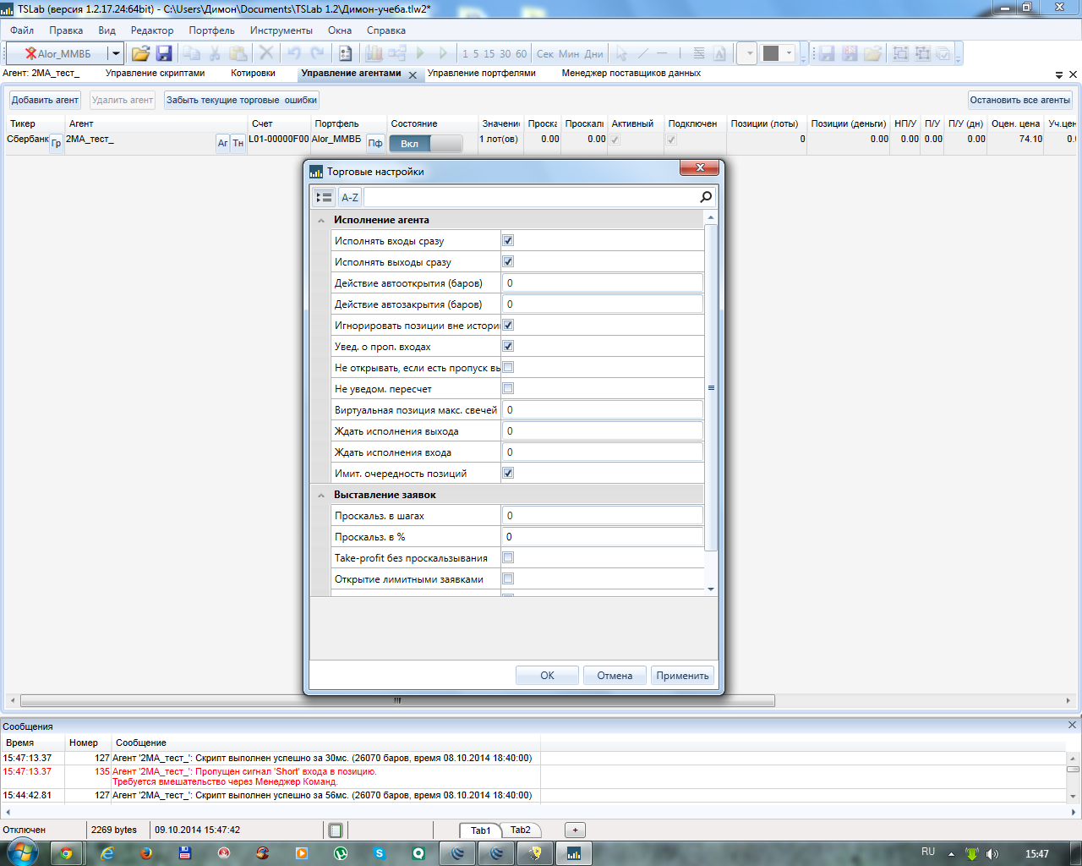Click the Аг button in agent row
Image resolution: width=1082 pixels, height=866 pixels.
(222, 143)
